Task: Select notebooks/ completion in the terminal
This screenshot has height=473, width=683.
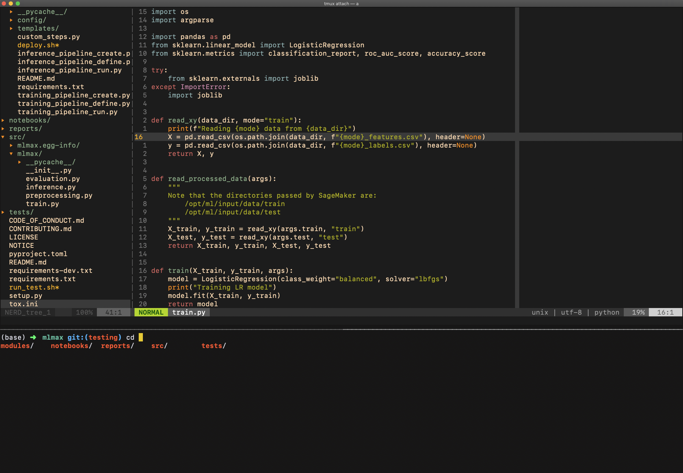Action: (71, 346)
